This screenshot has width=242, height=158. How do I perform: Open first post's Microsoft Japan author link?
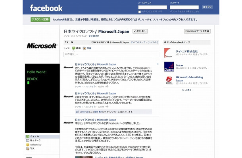point(96,64)
